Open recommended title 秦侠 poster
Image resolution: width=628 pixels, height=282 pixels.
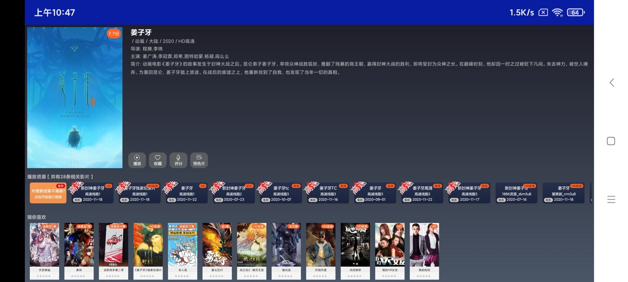pos(79,245)
